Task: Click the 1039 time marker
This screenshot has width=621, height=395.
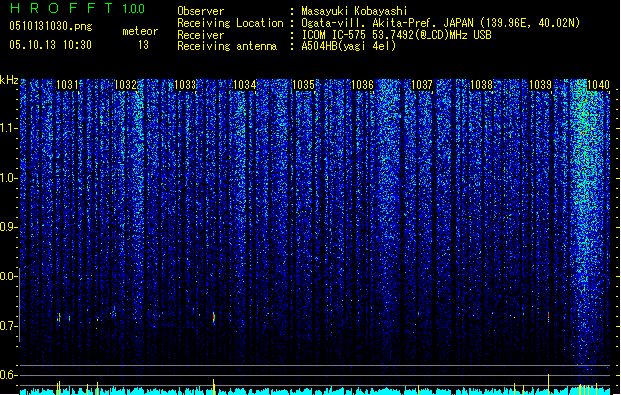Action: coord(541,84)
